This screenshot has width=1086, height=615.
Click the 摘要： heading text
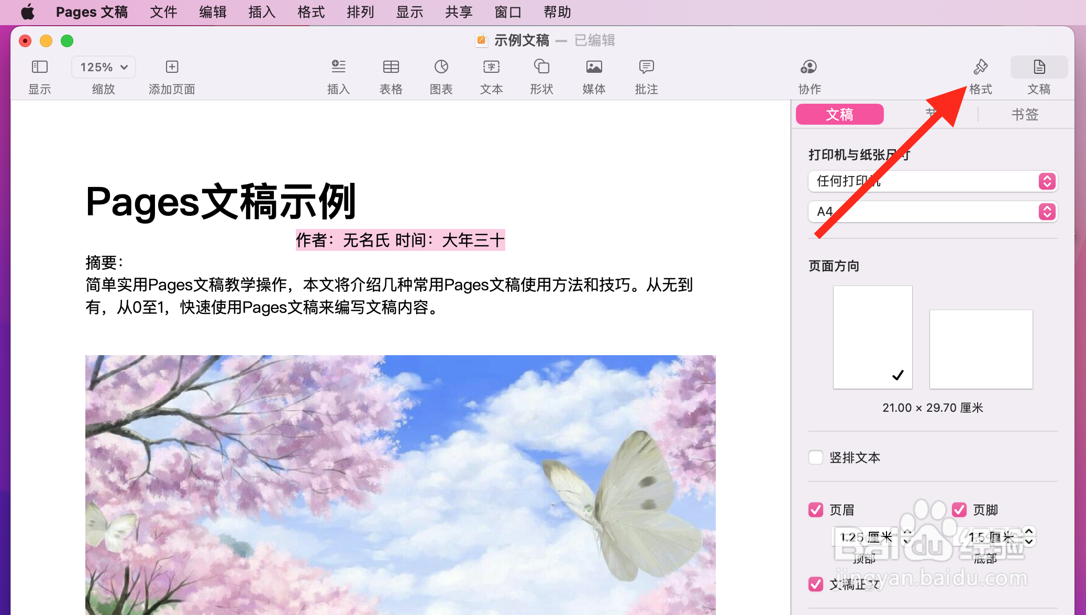click(105, 262)
